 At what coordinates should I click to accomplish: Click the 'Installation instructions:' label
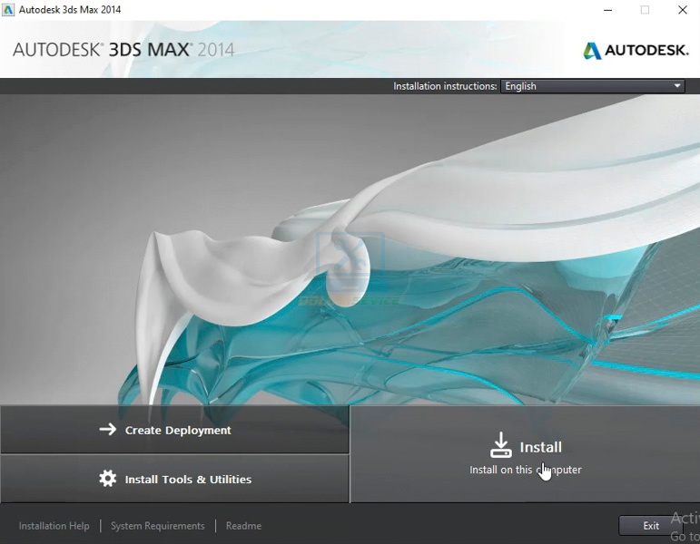[445, 86]
